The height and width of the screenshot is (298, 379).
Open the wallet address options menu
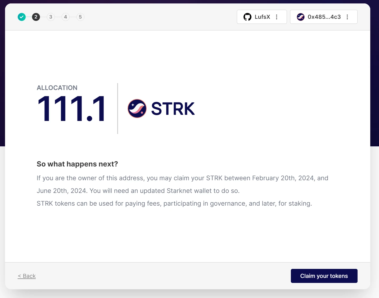[x=348, y=17]
